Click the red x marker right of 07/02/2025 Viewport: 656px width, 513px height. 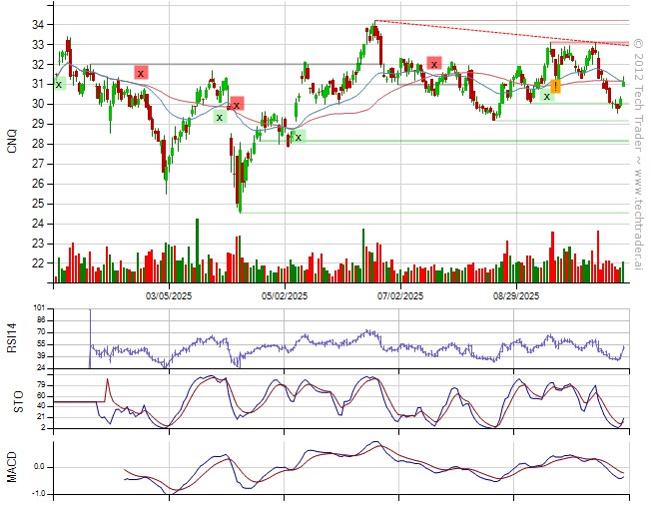click(433, 63)
